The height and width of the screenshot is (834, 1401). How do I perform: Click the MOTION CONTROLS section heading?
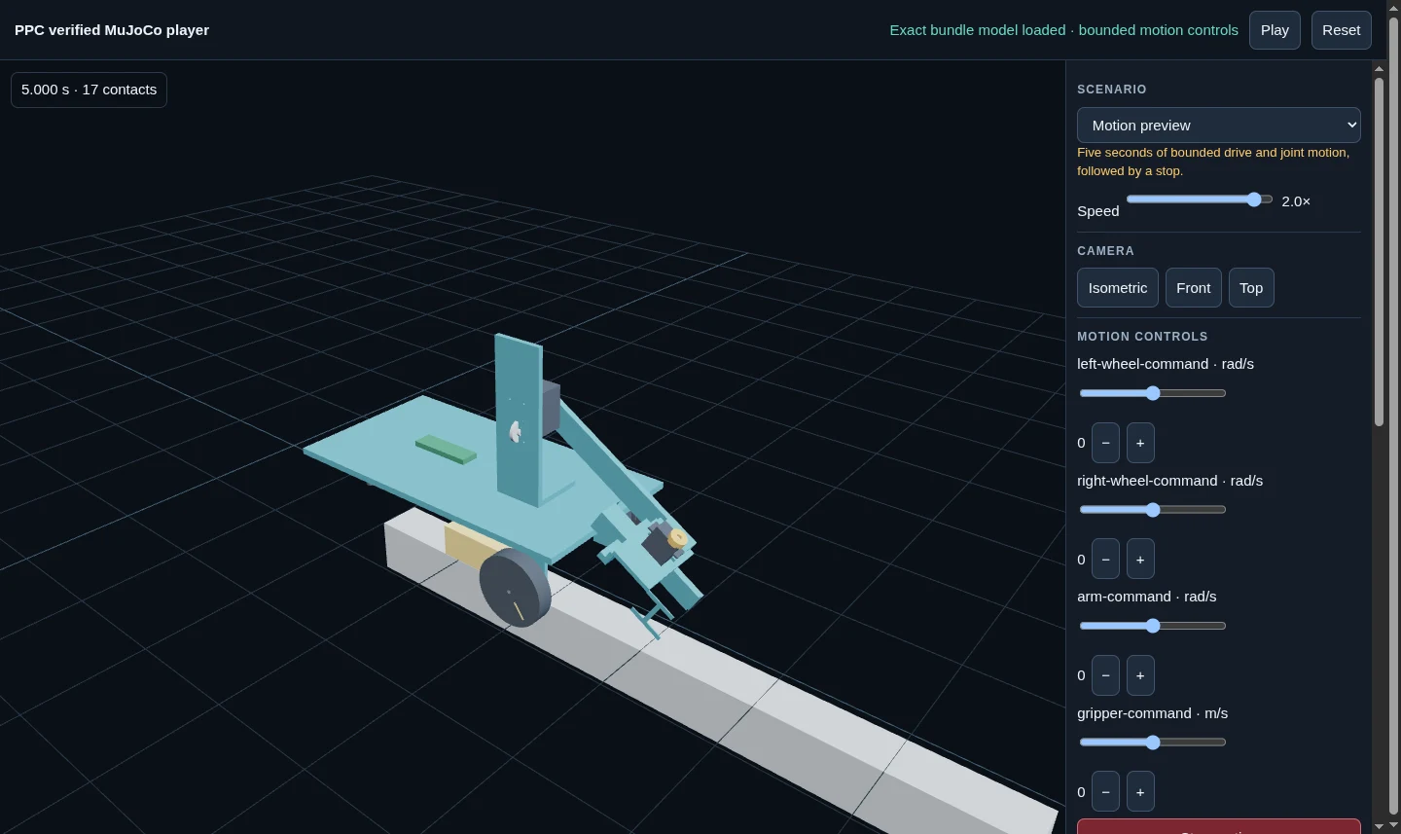(x=1142, y=337)
